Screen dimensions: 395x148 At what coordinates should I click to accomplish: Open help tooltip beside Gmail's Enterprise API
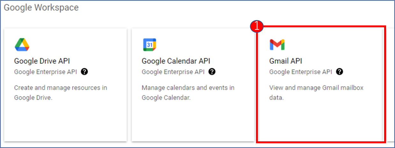tap(340, 72)
